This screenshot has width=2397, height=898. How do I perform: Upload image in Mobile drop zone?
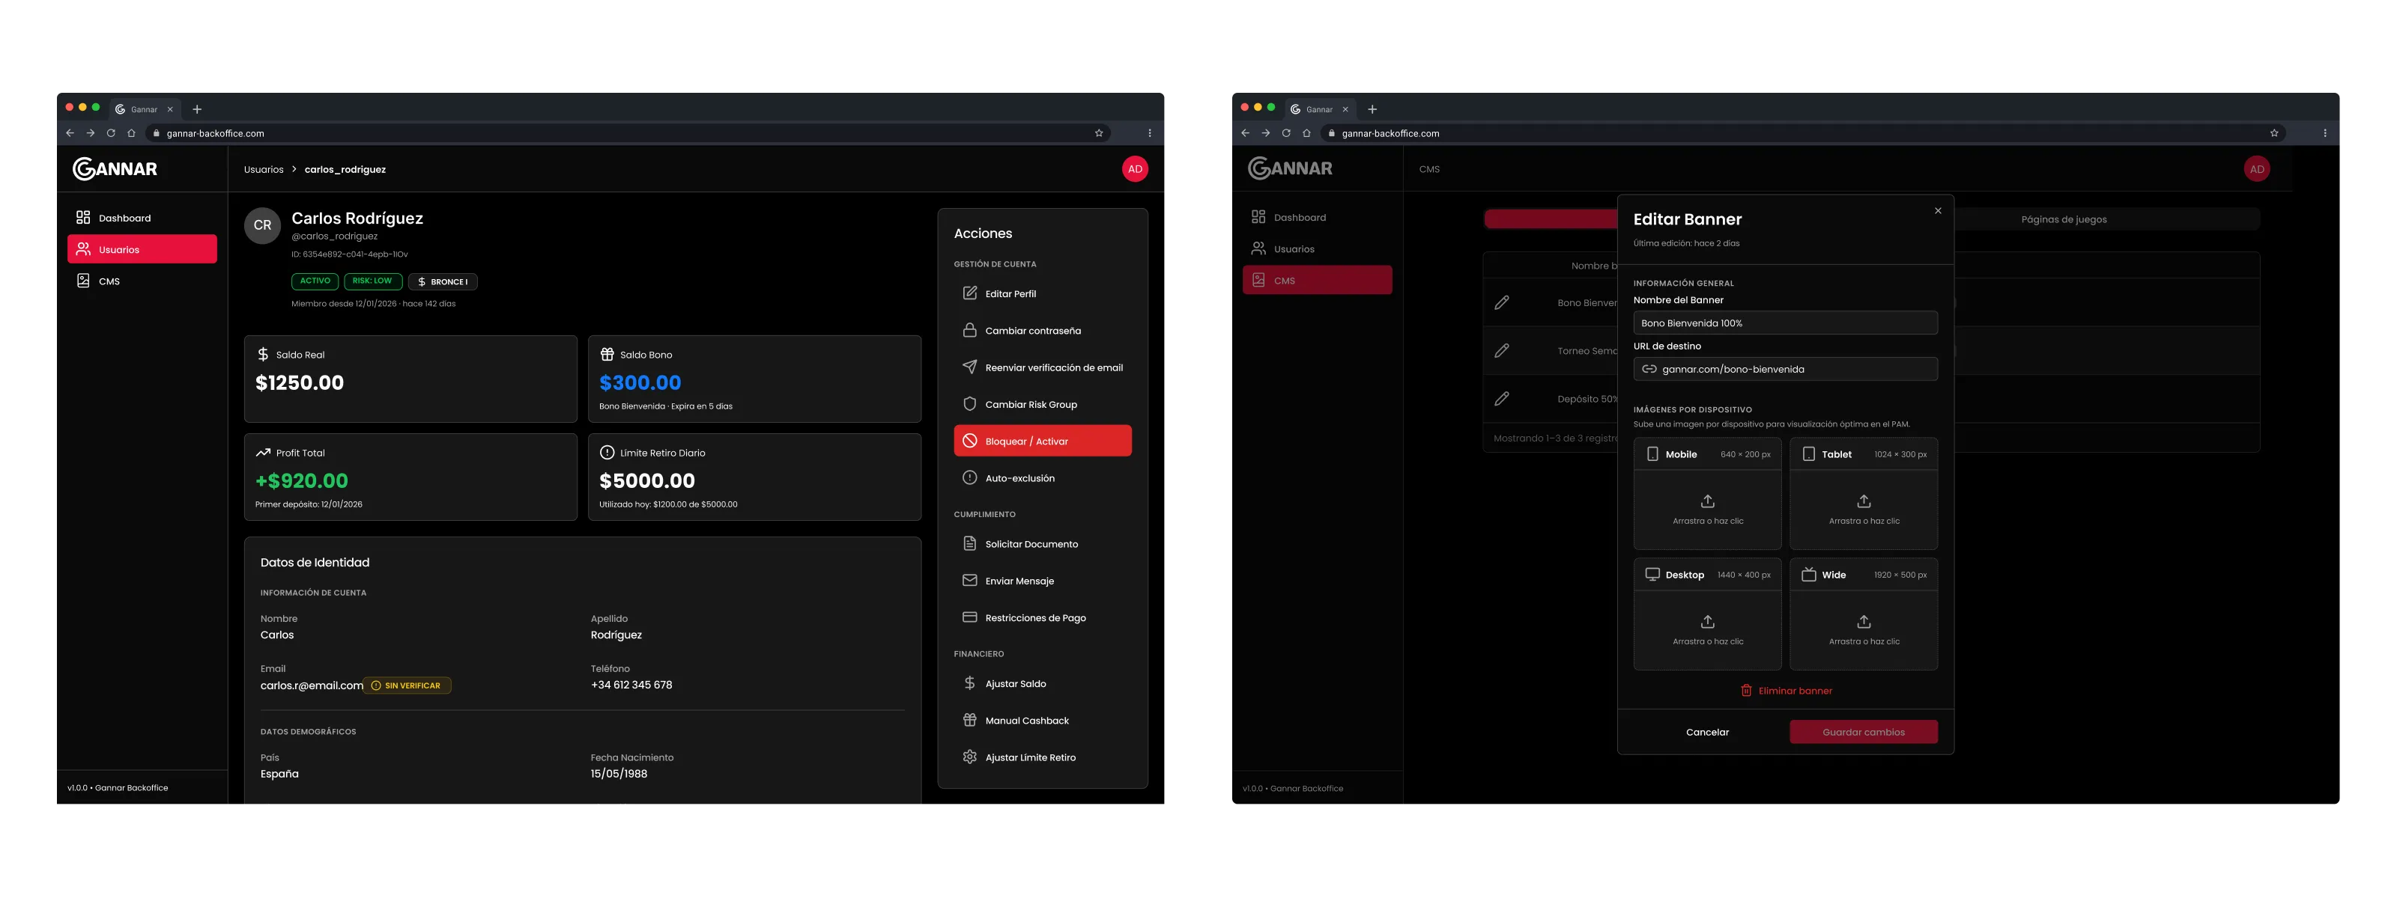pos(1708,510)
